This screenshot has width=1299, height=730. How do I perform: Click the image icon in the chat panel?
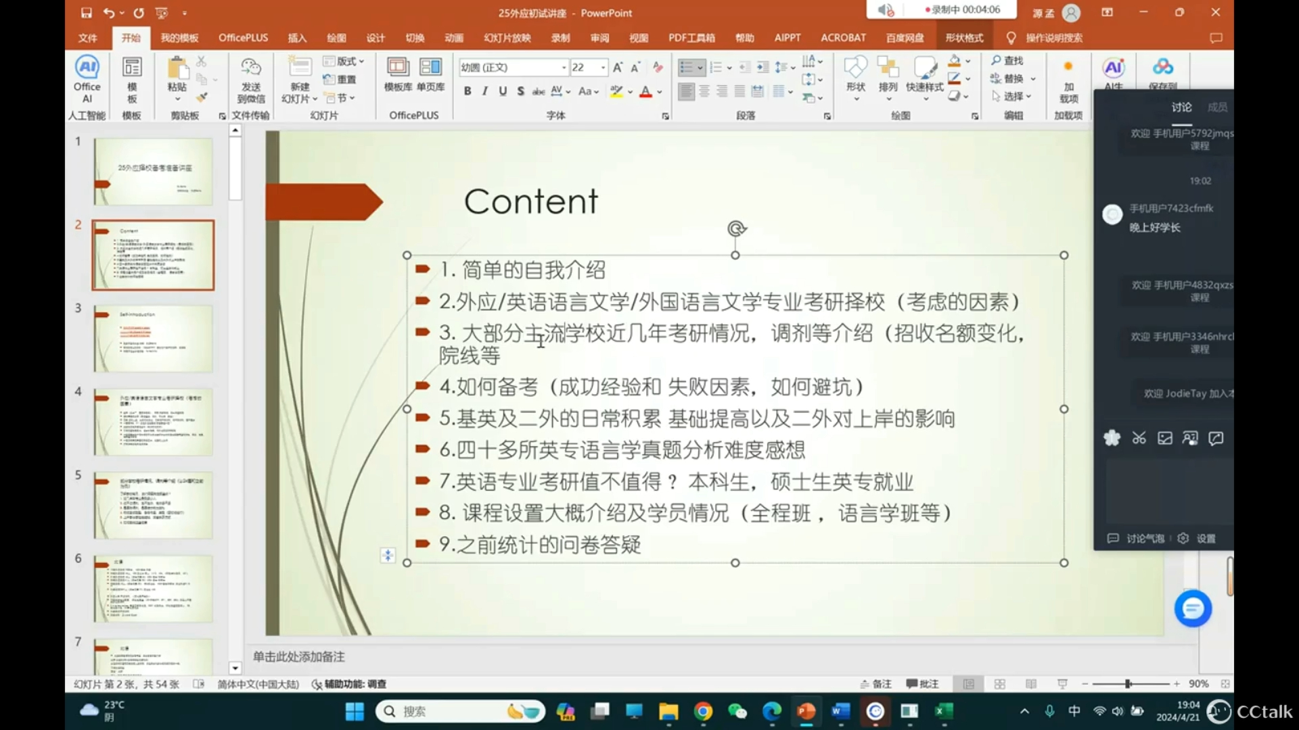coord(1164,438)
